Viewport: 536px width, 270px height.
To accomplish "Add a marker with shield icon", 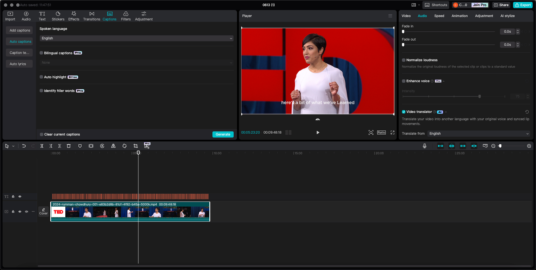I will (80, 146).
